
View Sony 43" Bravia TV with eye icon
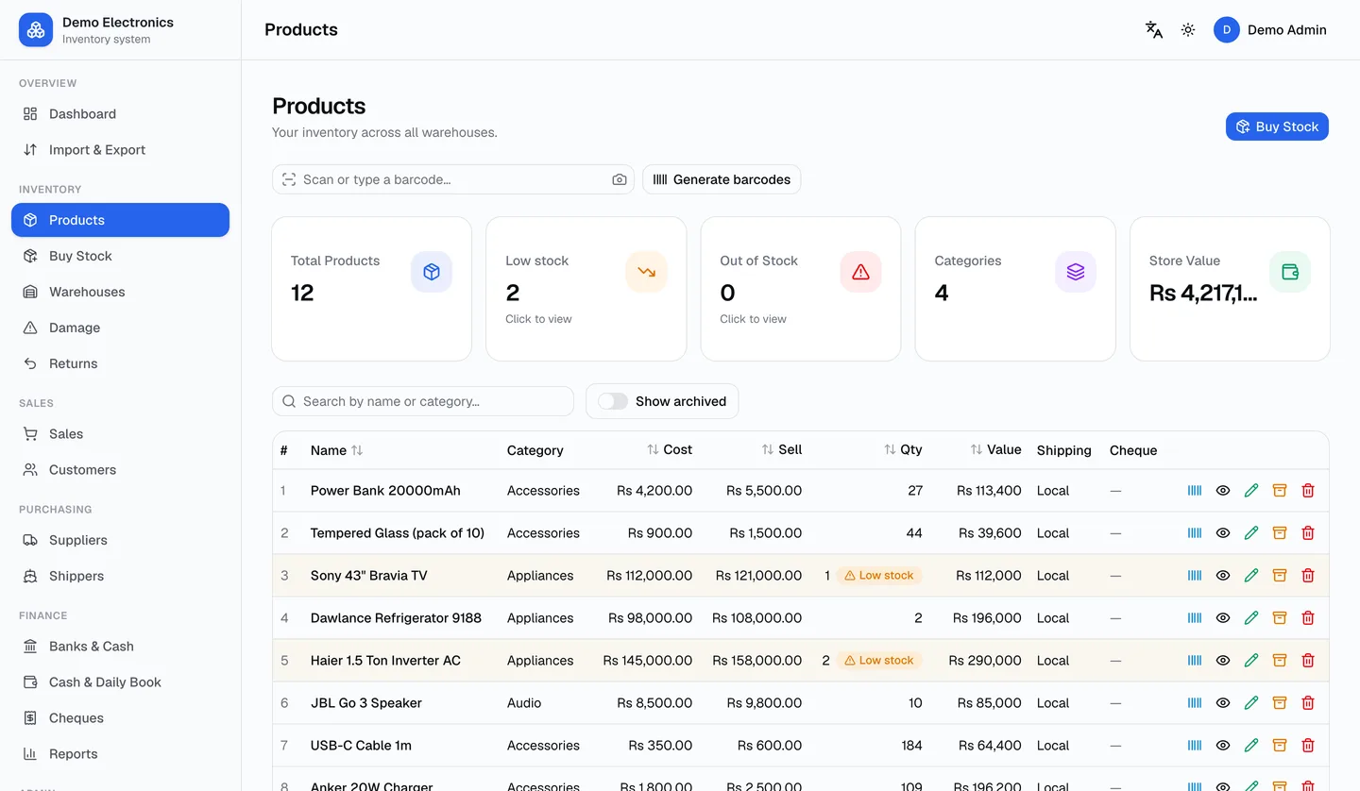(x=1223, y=576)
